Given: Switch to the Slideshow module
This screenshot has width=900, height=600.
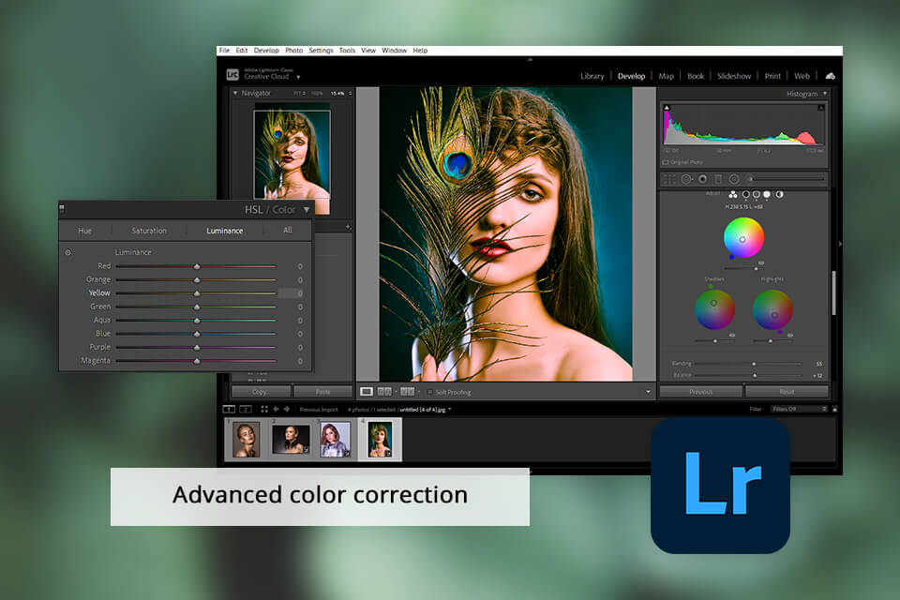Looking at the screenshot, I should click(733, 76).
